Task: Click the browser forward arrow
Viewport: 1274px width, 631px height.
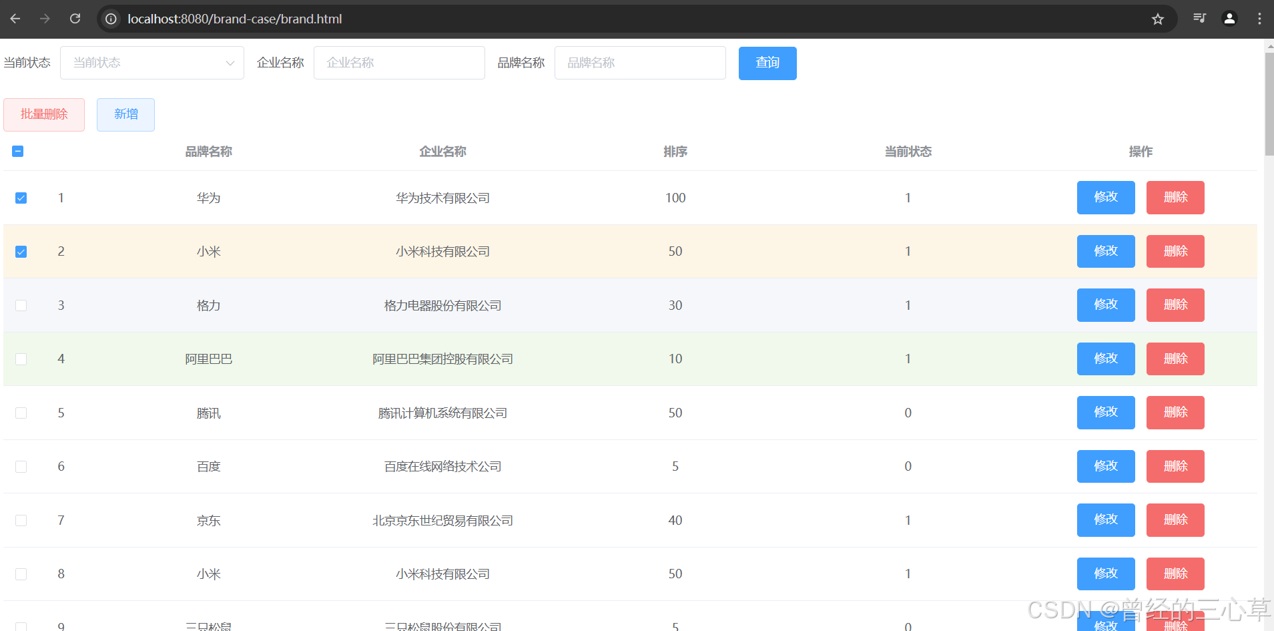Action: point(45,19)
